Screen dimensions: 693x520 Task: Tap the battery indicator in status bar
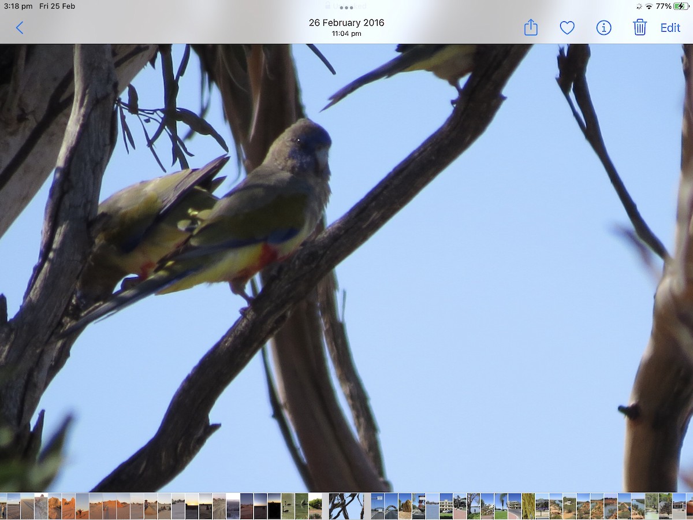(680, 6)
